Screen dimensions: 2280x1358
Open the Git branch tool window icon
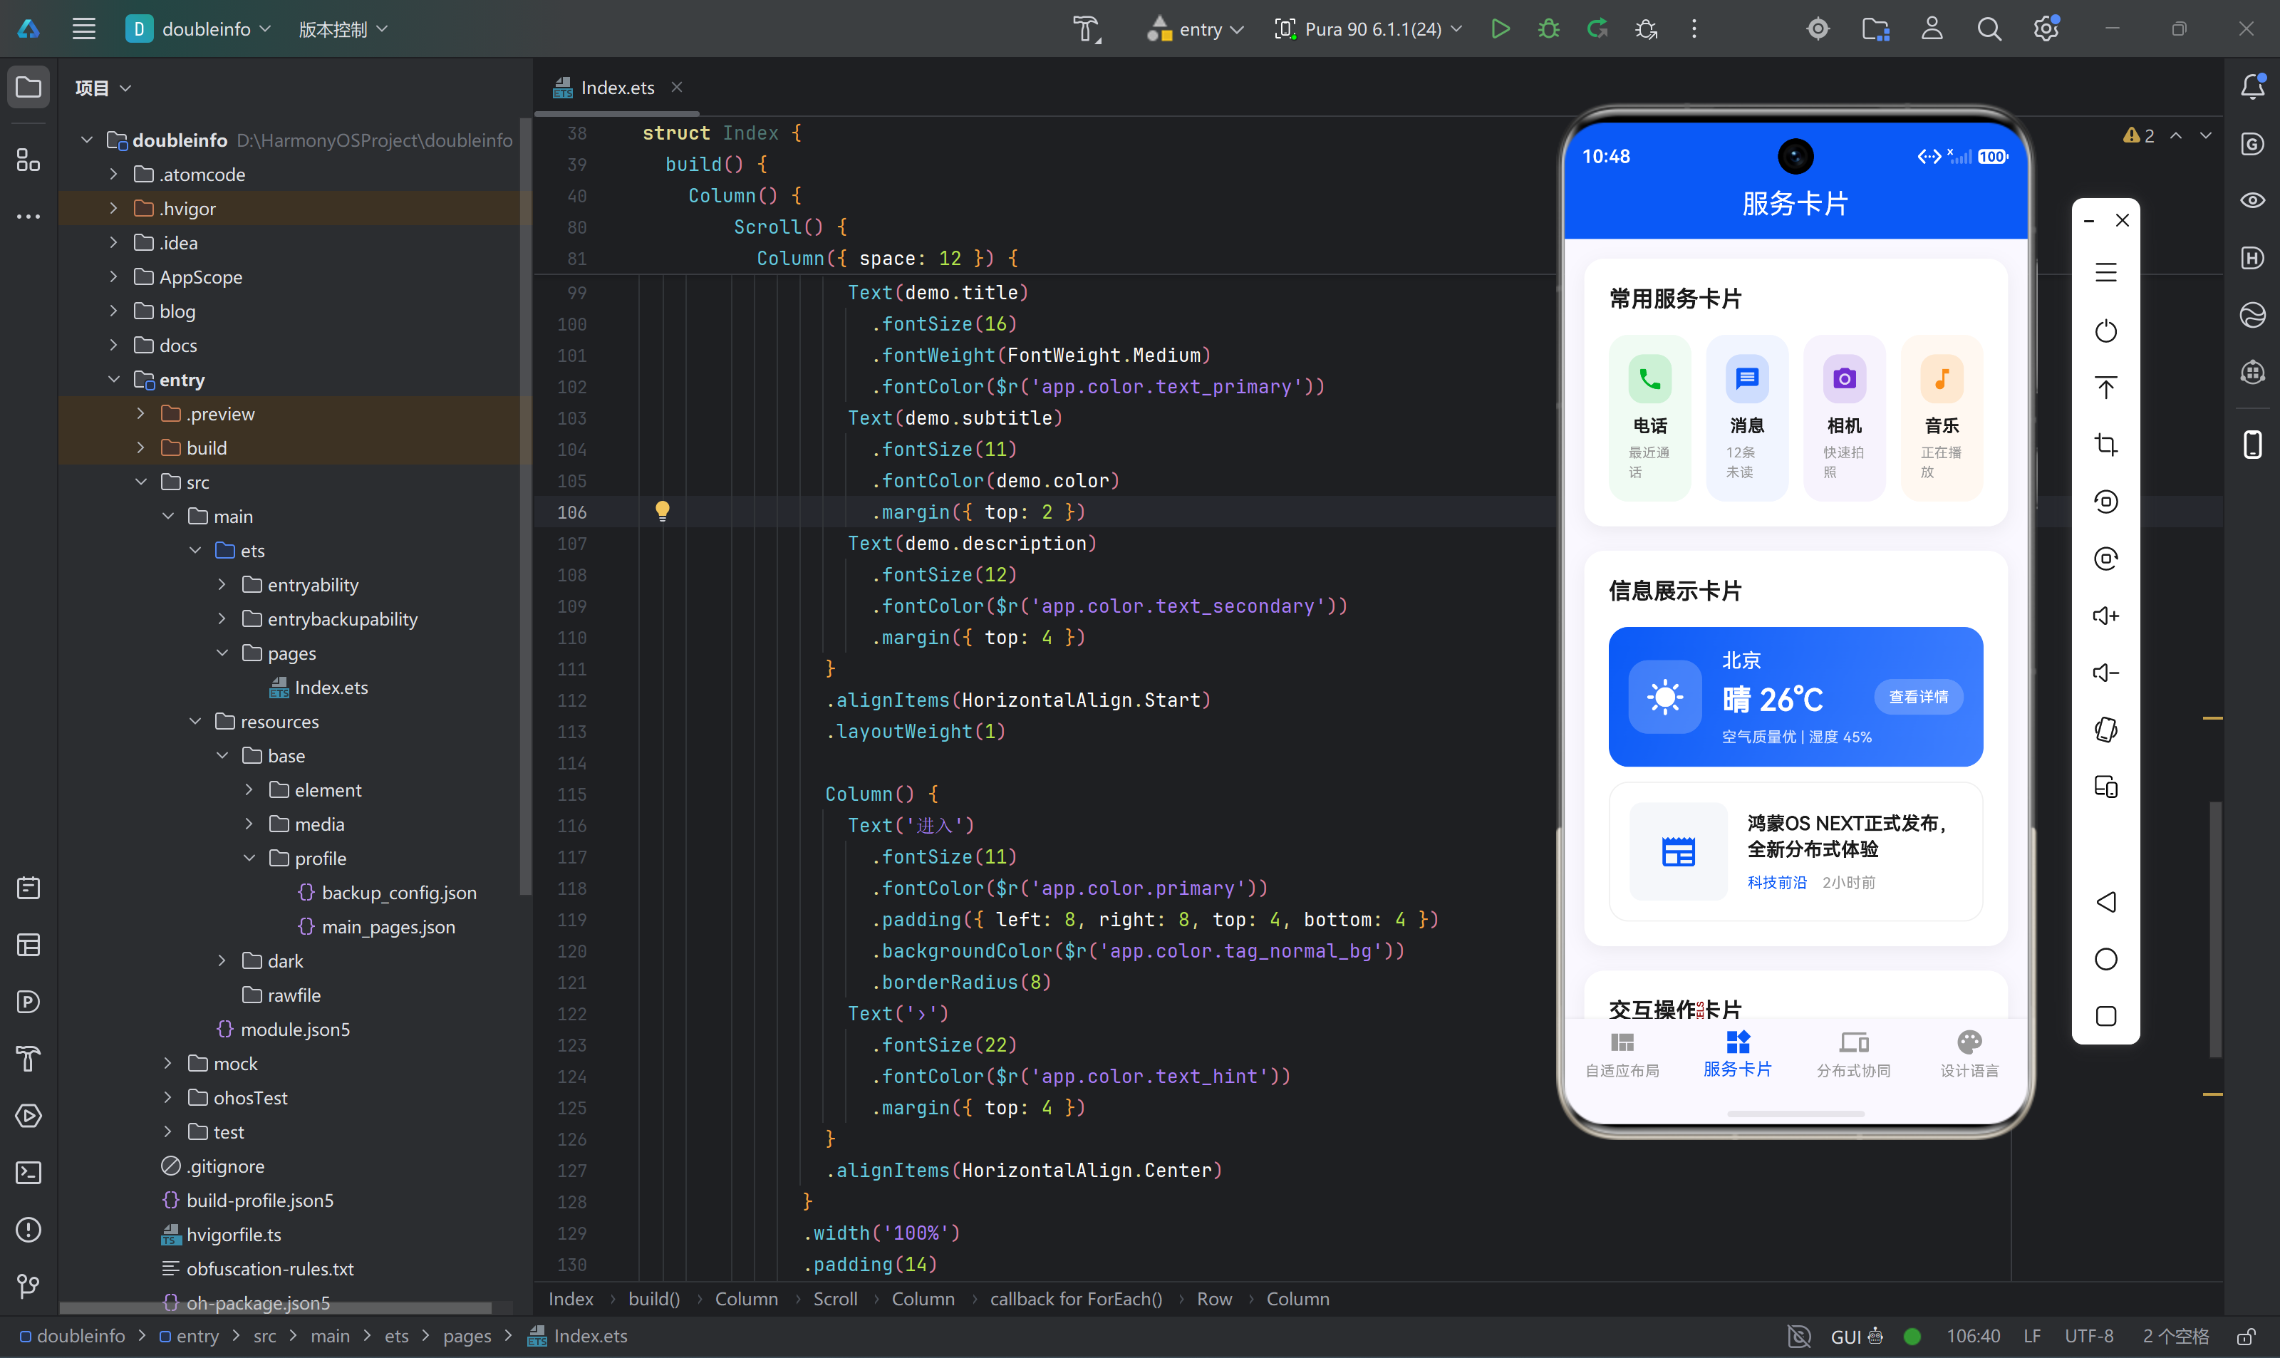coord(28,1287)
